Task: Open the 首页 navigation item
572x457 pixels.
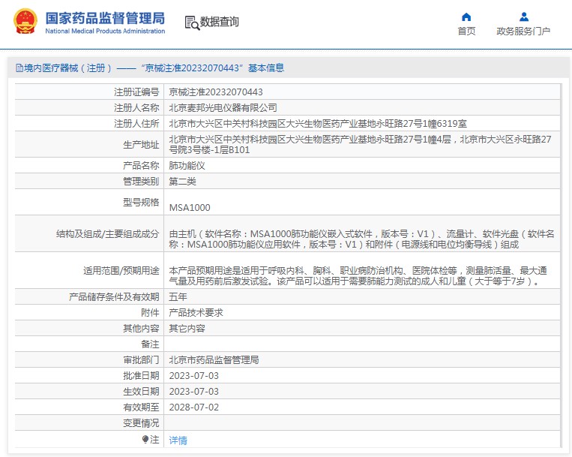Action: click(x=466, y=31)
